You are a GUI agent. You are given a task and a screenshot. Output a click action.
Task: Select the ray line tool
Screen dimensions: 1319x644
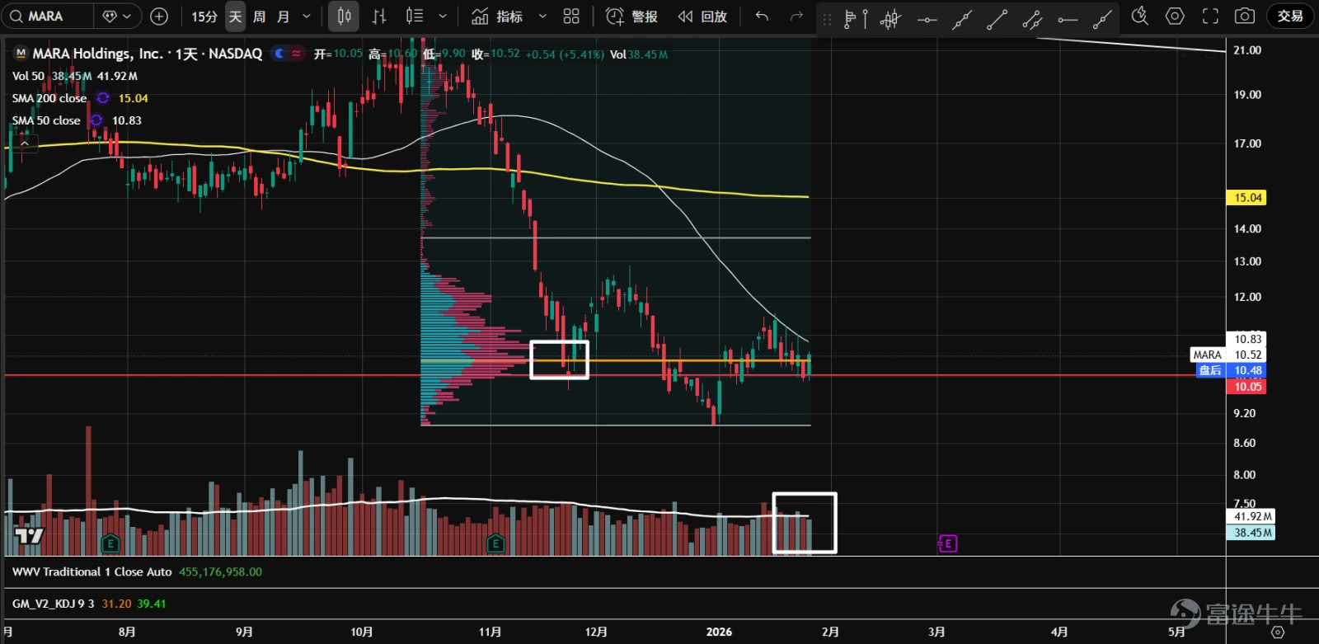coord(1102,19)
